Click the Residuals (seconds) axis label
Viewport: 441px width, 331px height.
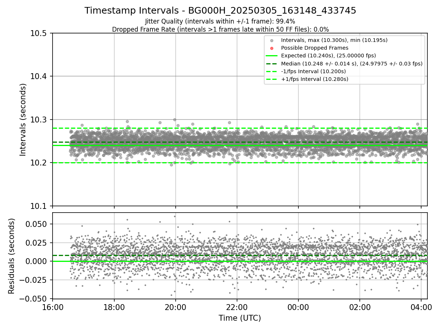[11, 256]
